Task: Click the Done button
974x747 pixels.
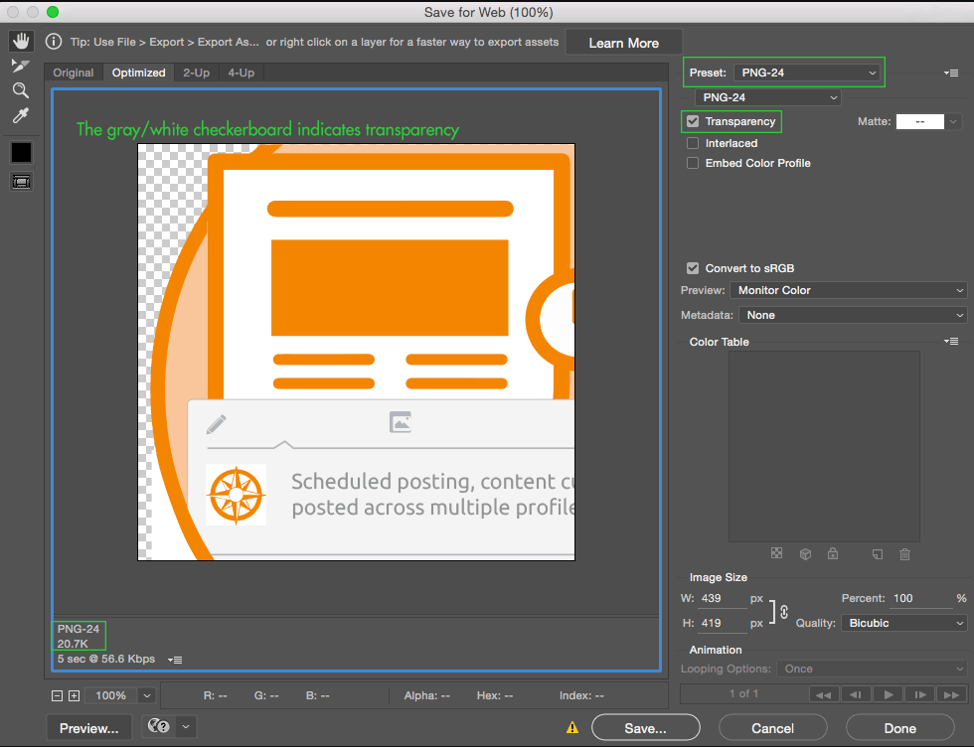Action: pyautogui.click(x=900, y=728)
